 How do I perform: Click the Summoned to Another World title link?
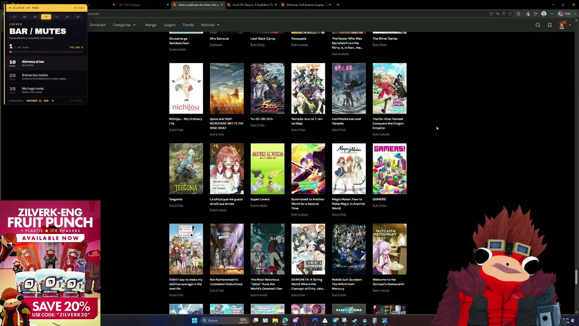click(308, 204)
